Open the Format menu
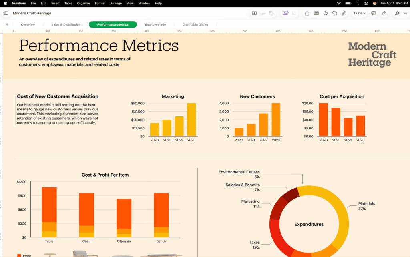 click(x=100, y=3)
